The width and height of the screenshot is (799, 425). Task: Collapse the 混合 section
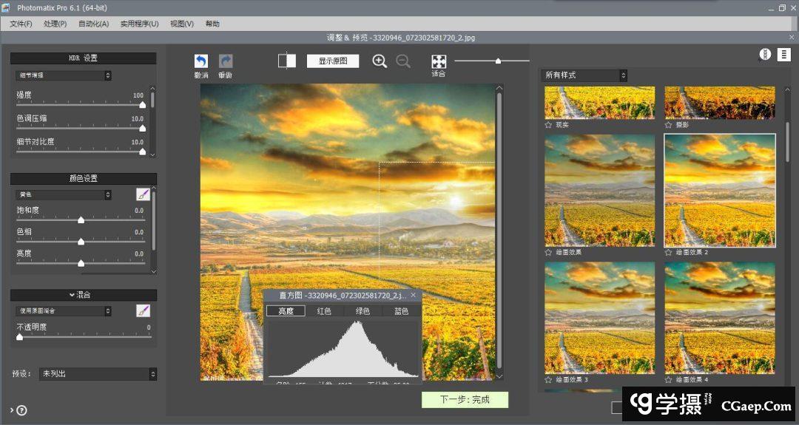coord(83,295)
